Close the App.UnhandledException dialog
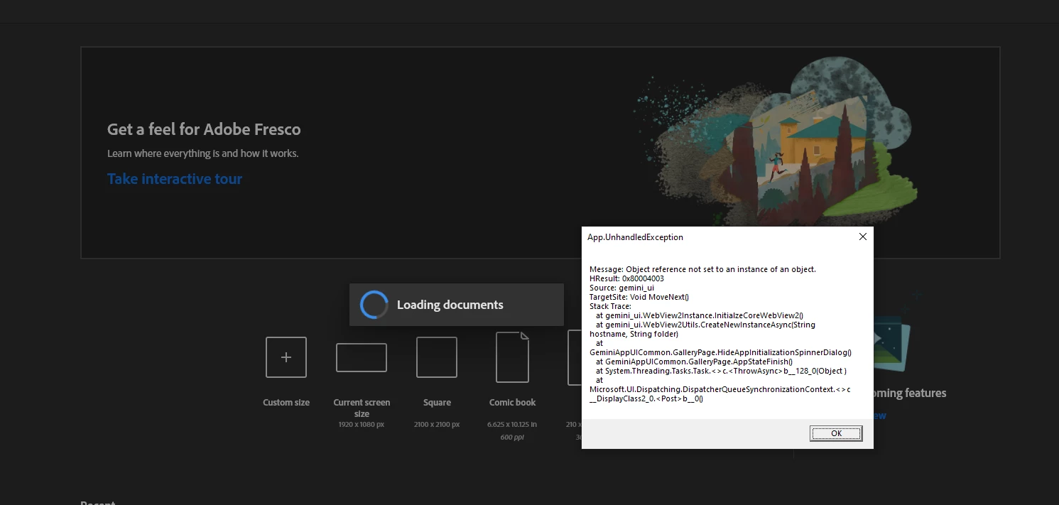The height and width of the screenshot is (505, 1059). (863, 237)
